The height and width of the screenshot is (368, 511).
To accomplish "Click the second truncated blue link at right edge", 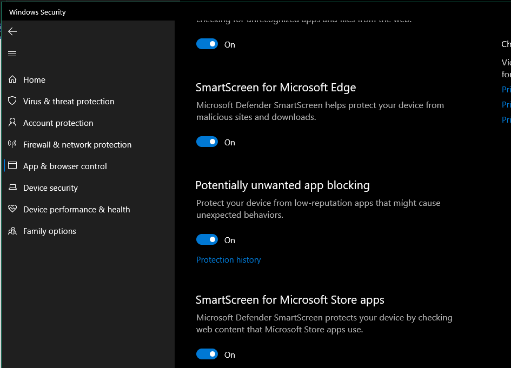I will click(506, 105).
